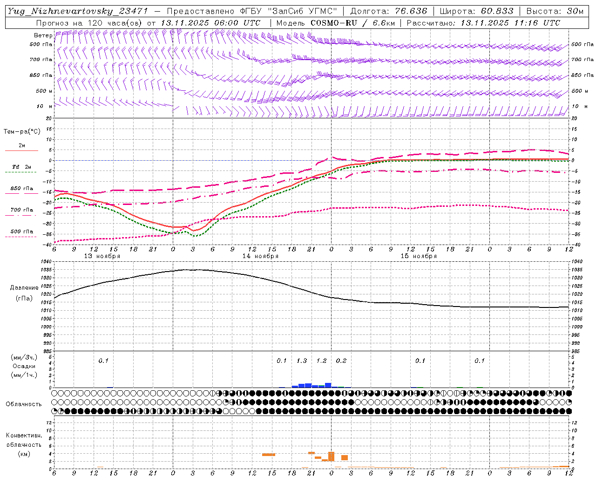
Task: Select the 850 гПа temperature legend entry
Action: 21,189
